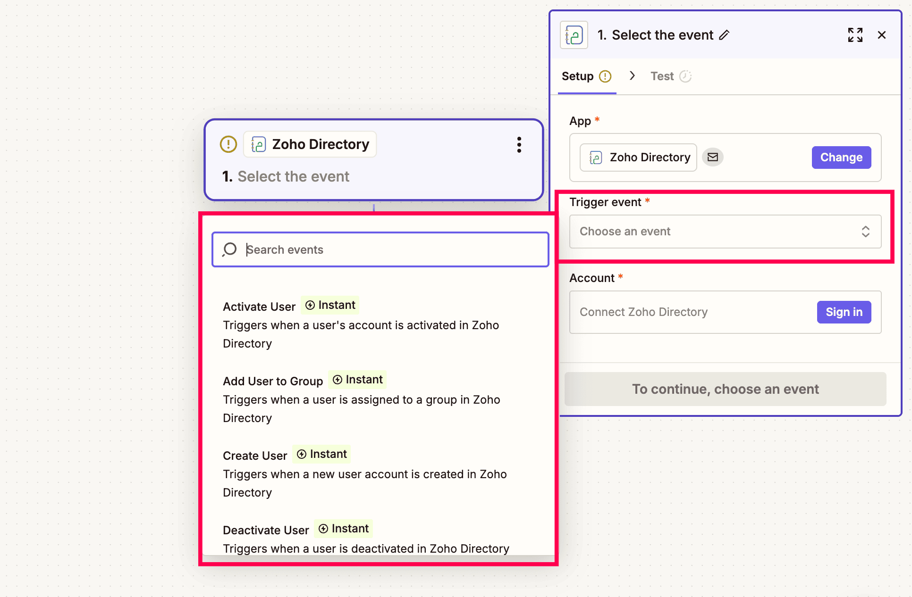This screenshot has width=912, height=597.
Task: Click the pencil icon to rename step
Action: click(724, 35)
